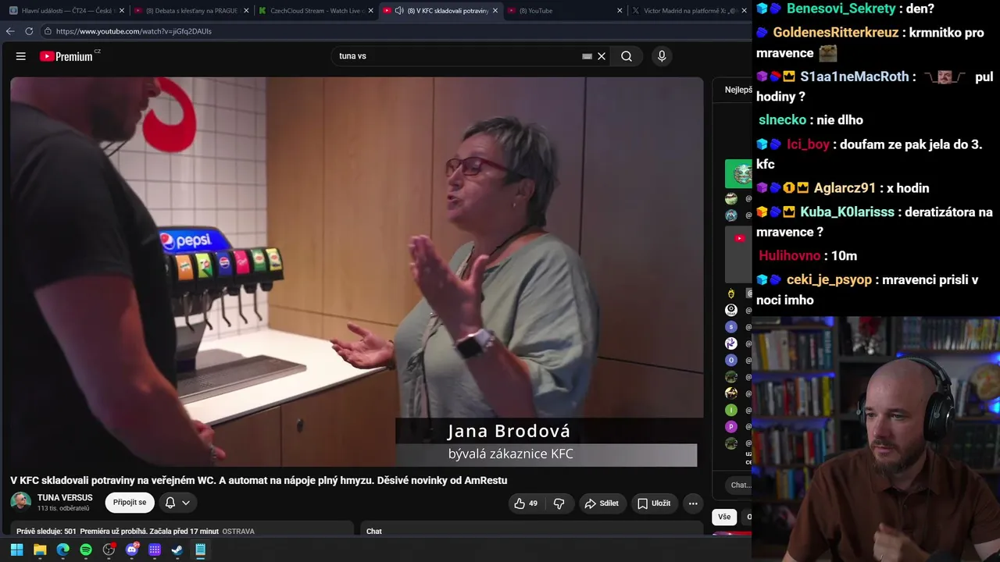Dislike the video with thumbs down
The image size is (1000, 562).
[559, 503]
